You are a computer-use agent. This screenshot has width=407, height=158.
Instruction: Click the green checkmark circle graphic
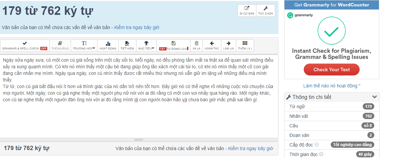point(332,31)
